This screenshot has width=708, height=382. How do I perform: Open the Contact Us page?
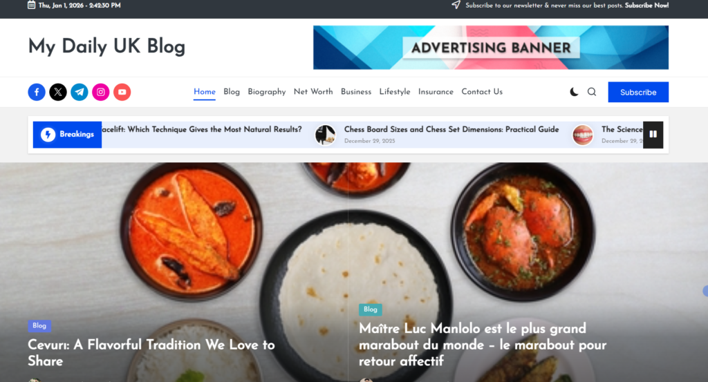point(482,92)
